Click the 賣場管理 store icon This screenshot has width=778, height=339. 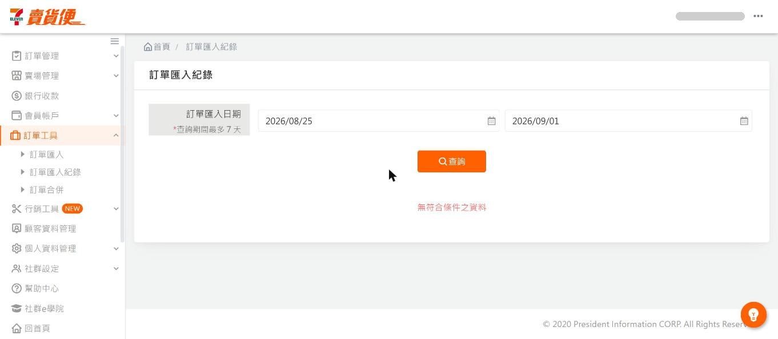pyautogui.click(x=17, y=75)
